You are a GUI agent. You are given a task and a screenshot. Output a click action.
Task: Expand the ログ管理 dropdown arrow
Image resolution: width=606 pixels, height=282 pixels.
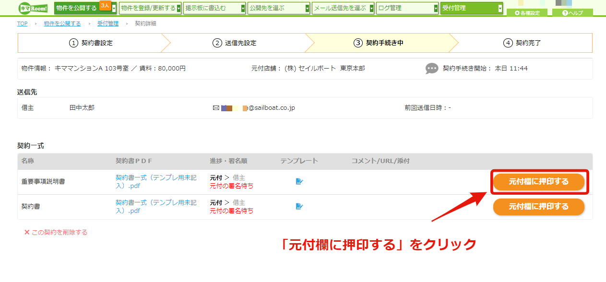pos(436,9)
